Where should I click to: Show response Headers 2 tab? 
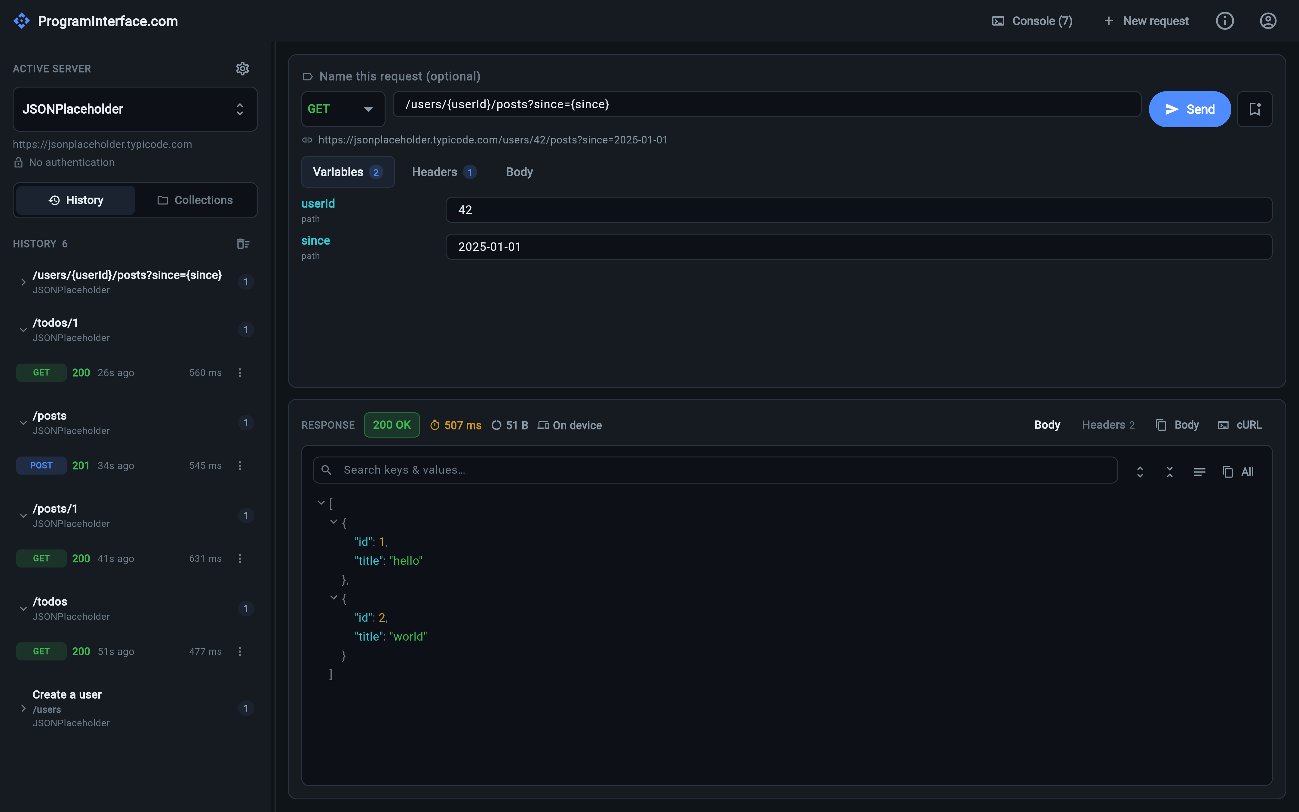pos(1108,425)
